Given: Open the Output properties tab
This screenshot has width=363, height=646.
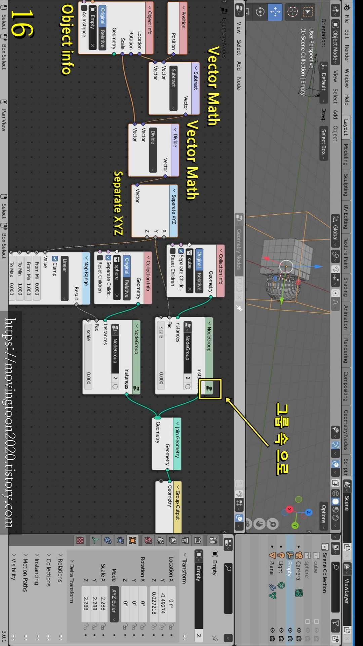Looking at the screenshot, I should pos(185,540).
